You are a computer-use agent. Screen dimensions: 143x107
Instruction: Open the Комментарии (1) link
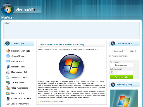58,102
